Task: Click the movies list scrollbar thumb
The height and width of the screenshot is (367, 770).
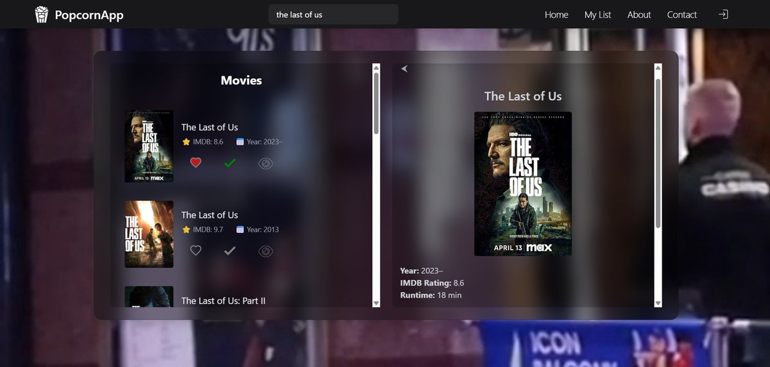Action: [376, 103]
